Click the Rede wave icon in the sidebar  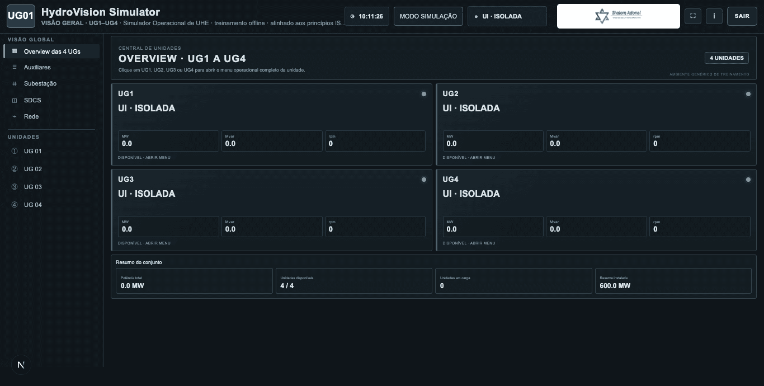(x=15, y=116)
